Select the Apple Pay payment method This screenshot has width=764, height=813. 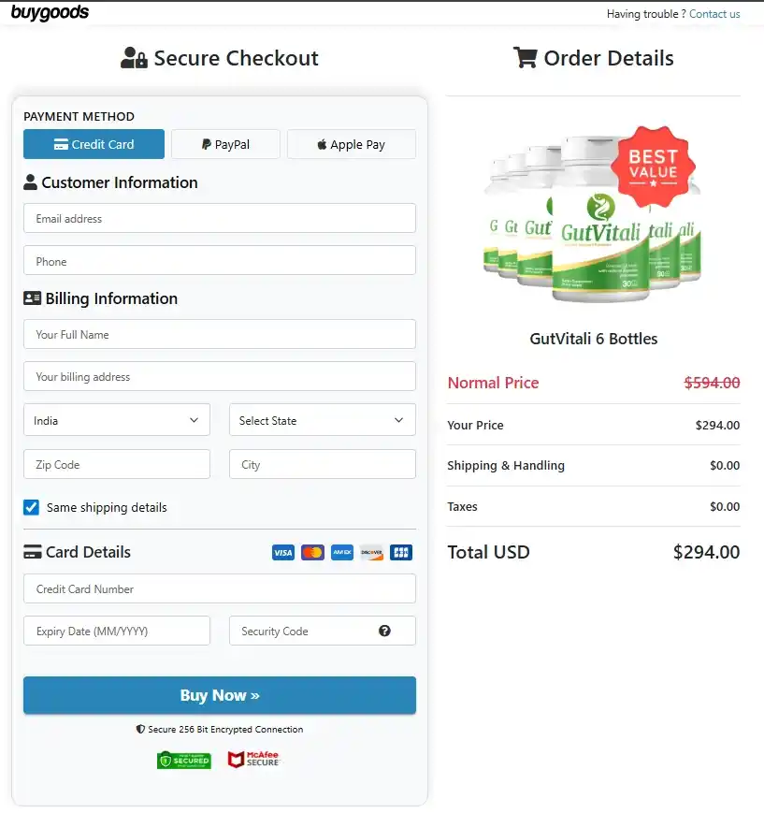pos(351,143)
